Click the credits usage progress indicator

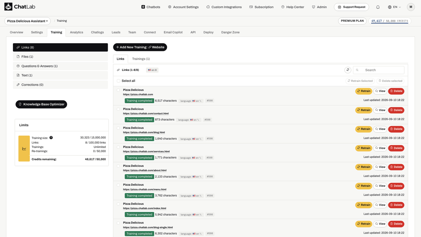point(390,21)
